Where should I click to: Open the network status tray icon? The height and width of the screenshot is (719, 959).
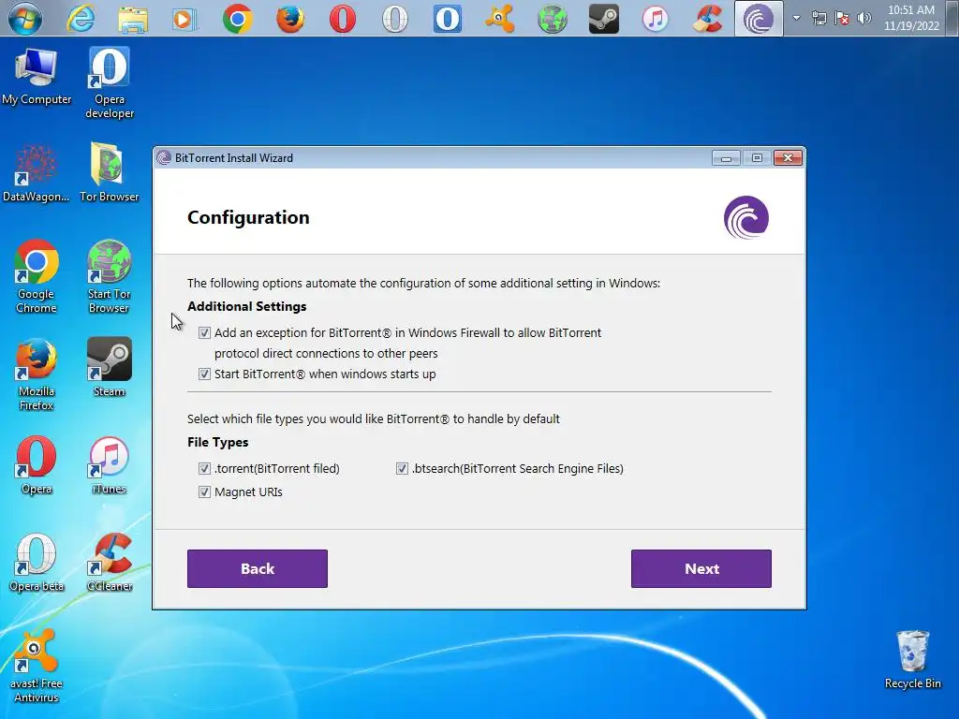[x=819, y=19]
